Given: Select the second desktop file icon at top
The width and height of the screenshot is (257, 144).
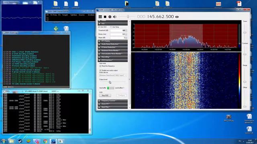Looking at the screenshot, I should 66,4.
